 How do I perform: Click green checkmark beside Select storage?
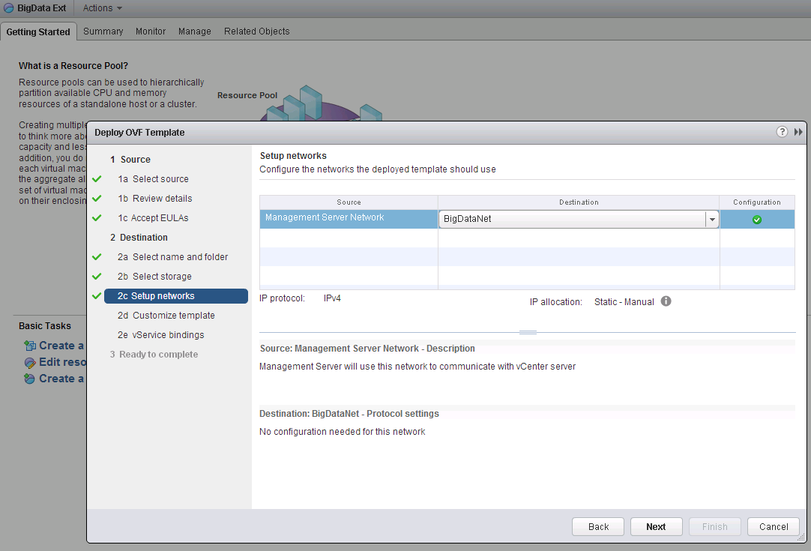pos(96,277)
